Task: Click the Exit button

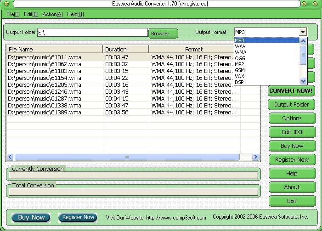Action: 292,201
